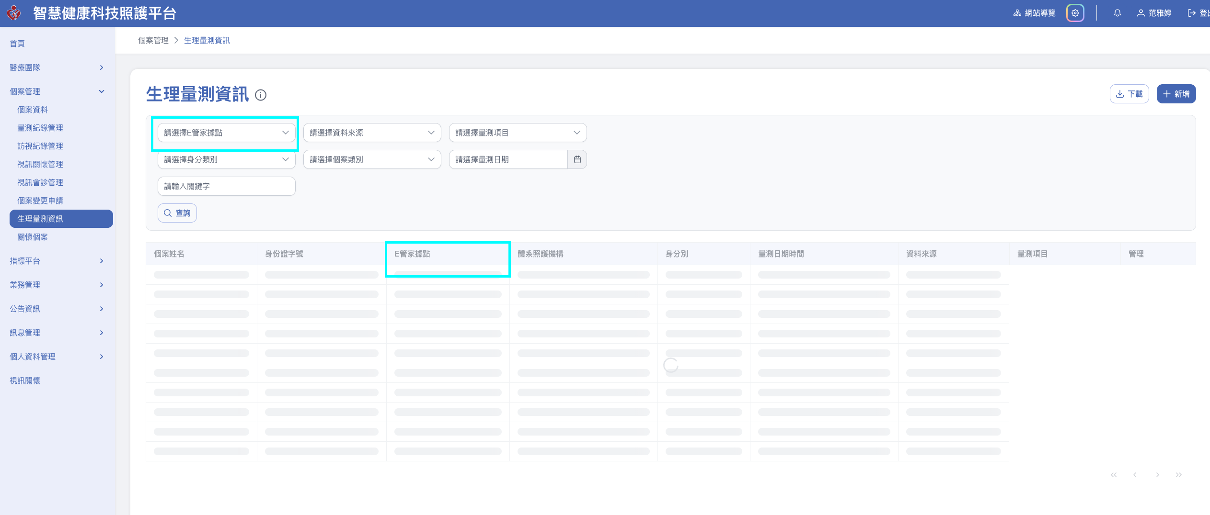The image size is (1210, 515).
Task: Click the info icon beside 生理量測資訊 title
Action: coord(261,95)
